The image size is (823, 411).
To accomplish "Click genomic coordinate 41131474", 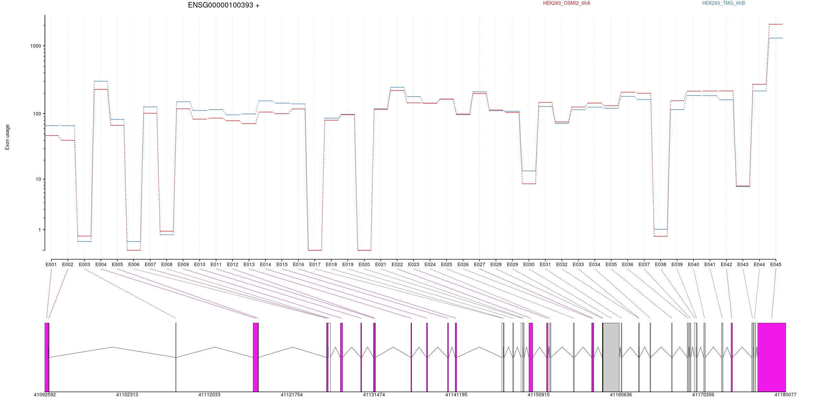I will [374, 395].
